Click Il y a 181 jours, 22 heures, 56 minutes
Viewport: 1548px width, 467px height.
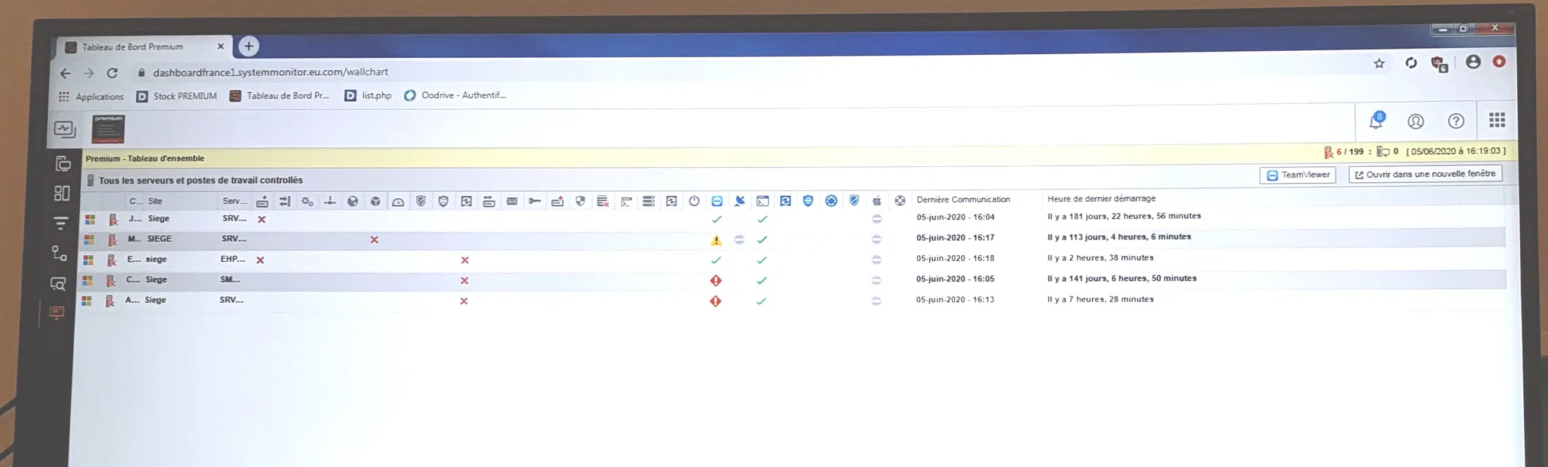pos(1124,216)
